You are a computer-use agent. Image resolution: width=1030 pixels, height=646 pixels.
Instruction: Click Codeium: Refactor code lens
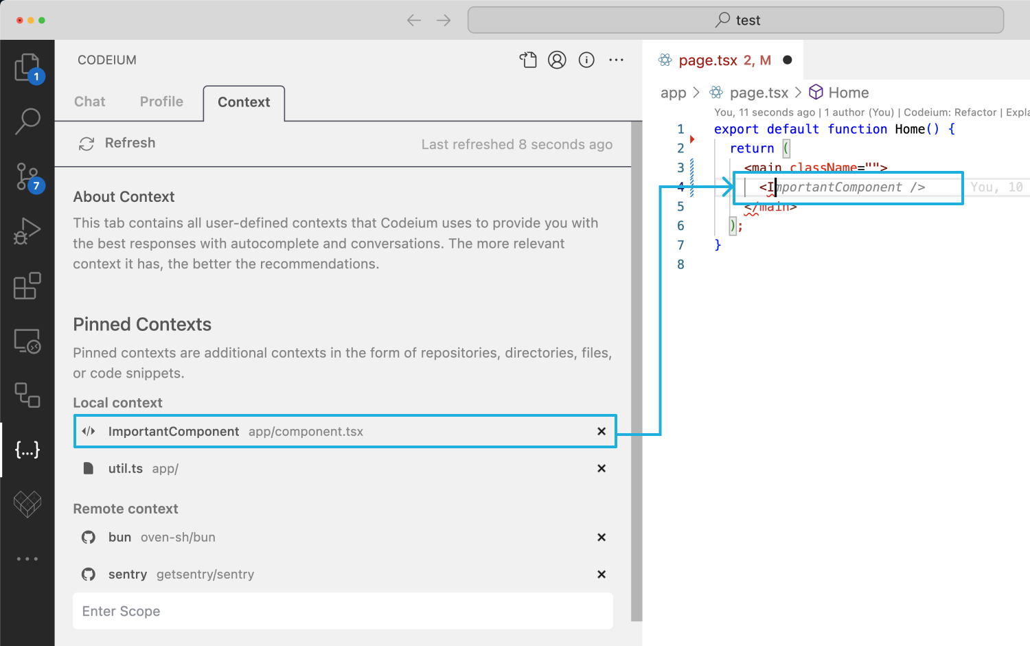click(950, 113)
